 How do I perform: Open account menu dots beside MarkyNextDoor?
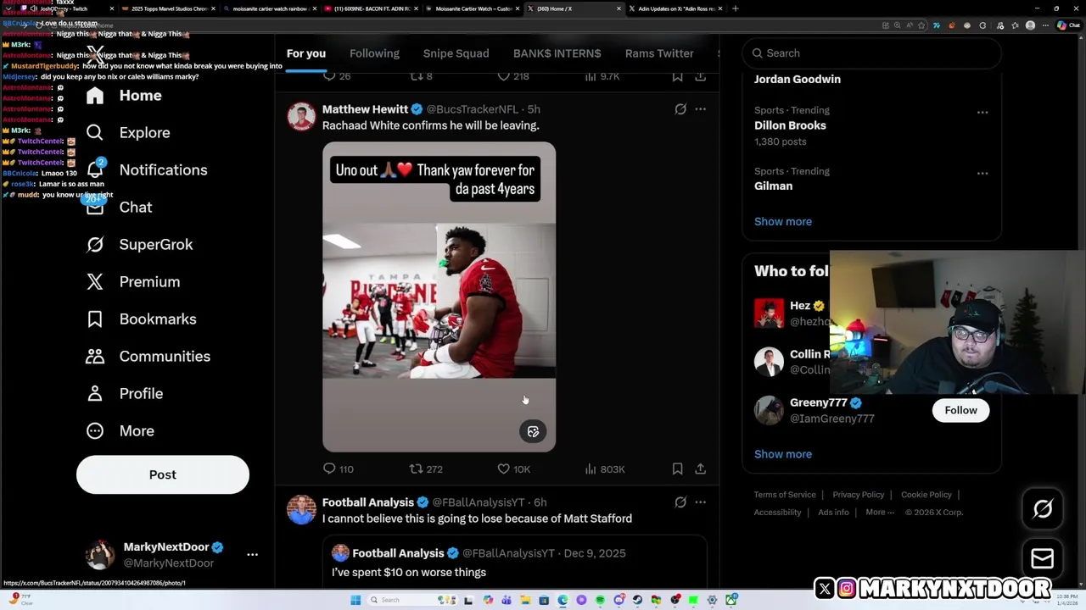pyautogui.click(x=252, y=554)
